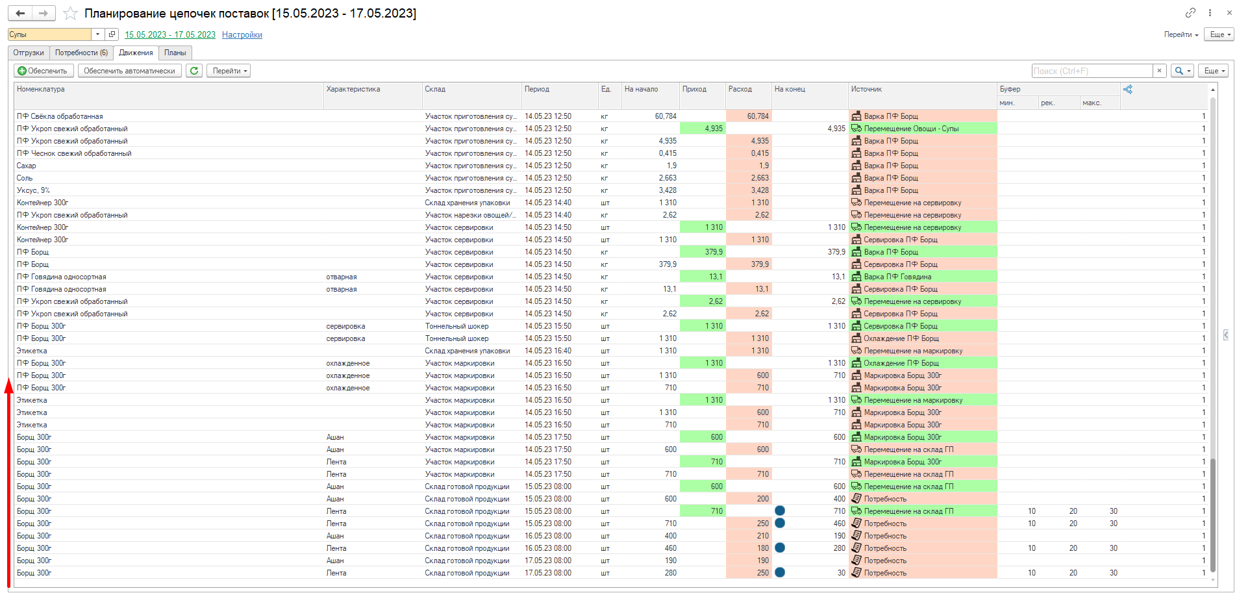Clear the search field with the x button
Screen dimensions: 1237x595
(1159, 71)
